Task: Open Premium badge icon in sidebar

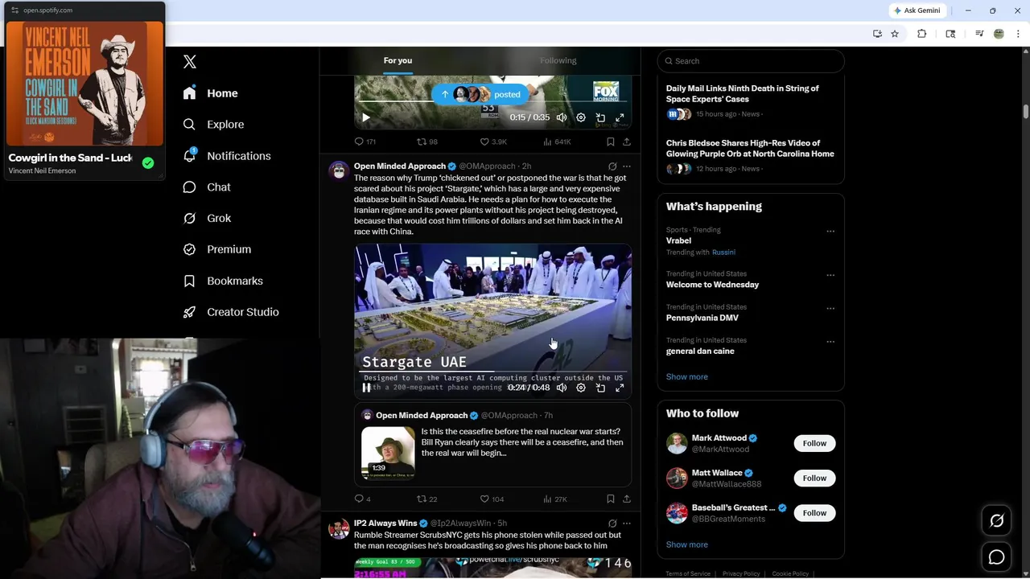Action: pyautogui.click(x=189, y=249)
